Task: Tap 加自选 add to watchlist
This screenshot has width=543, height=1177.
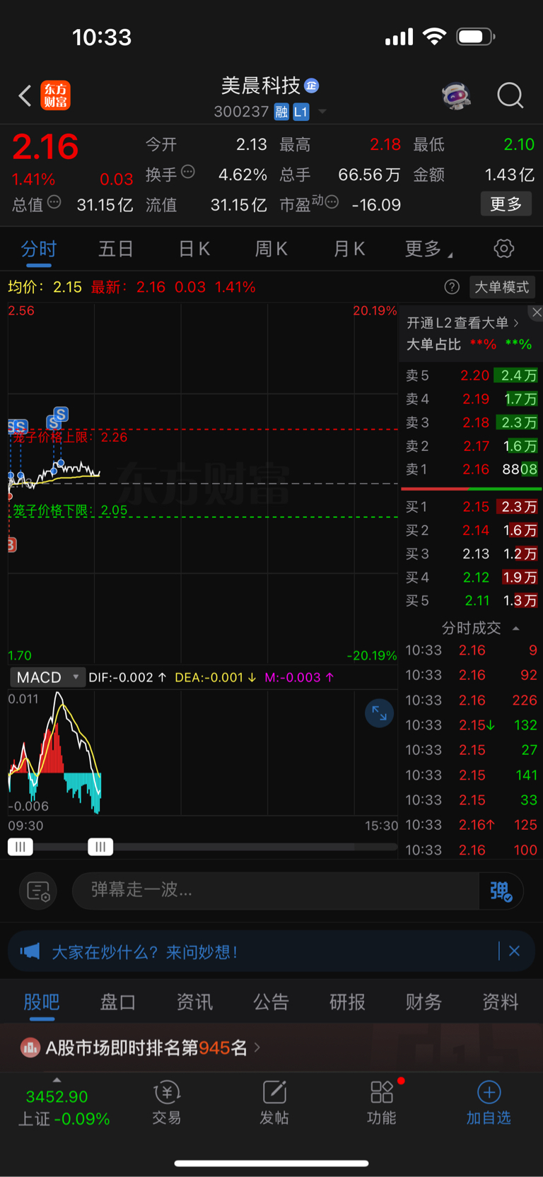Action: coord(489,1103)
